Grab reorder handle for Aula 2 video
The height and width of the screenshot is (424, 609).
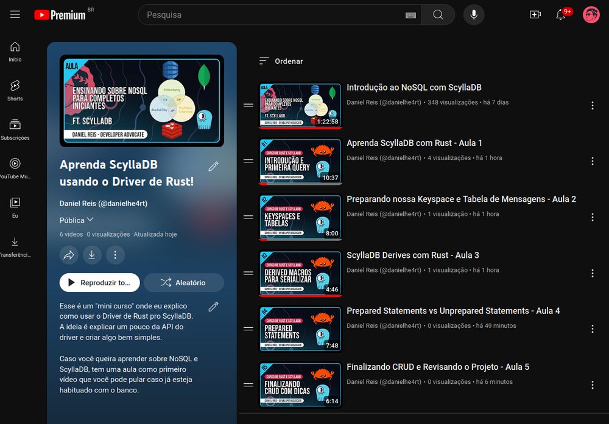[248, 217]
